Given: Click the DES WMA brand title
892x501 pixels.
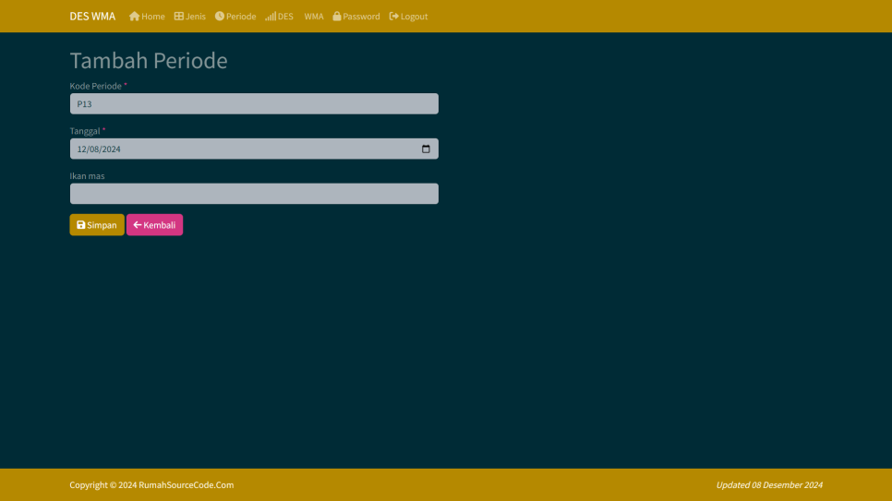Looking at the screenshot, I should click(x=92, y=17).
